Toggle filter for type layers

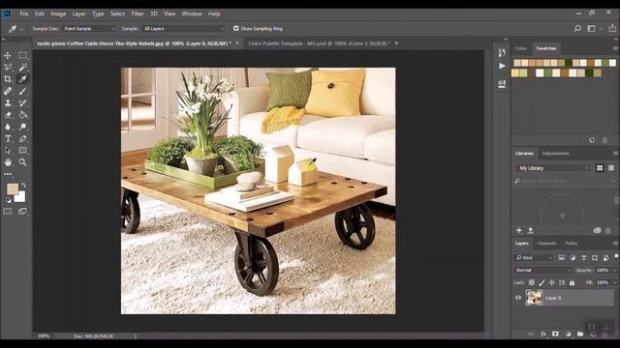583,258
